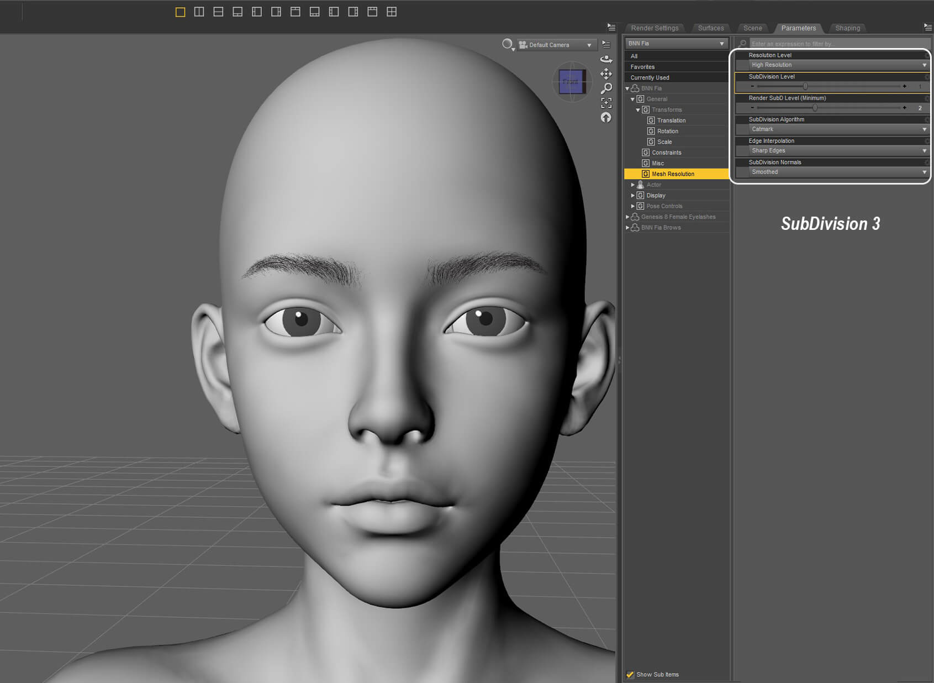Activate the orbit camera control
This screenshot has width=934, height=683.
click(x=606, y=59)
